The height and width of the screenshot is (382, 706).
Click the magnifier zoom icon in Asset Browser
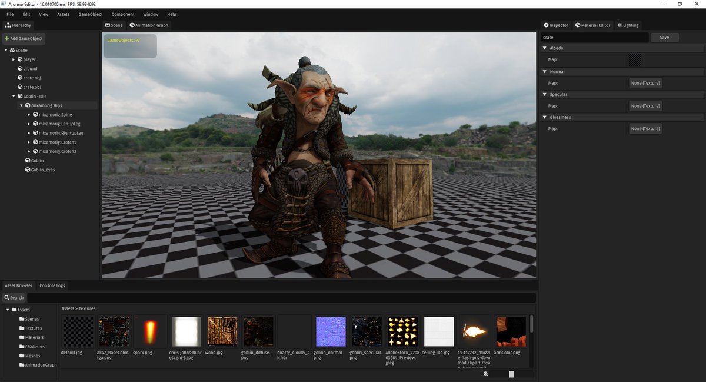coord(486,374)
